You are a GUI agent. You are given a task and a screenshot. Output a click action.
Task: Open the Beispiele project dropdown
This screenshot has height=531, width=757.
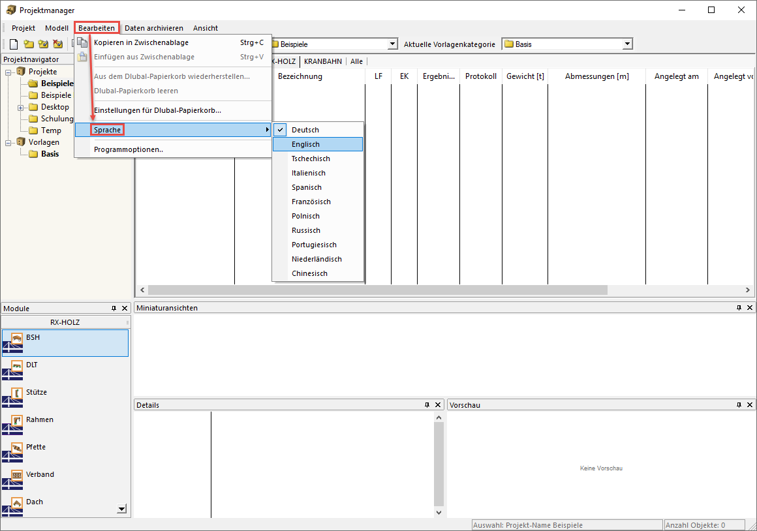coord(392,44)
